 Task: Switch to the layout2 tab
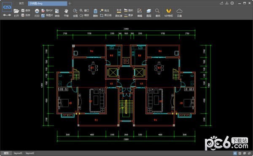click(30, 153)
